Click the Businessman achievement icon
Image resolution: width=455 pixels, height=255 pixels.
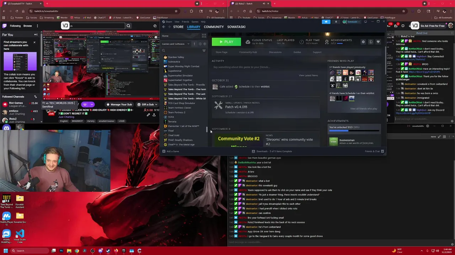click(333, 142)
